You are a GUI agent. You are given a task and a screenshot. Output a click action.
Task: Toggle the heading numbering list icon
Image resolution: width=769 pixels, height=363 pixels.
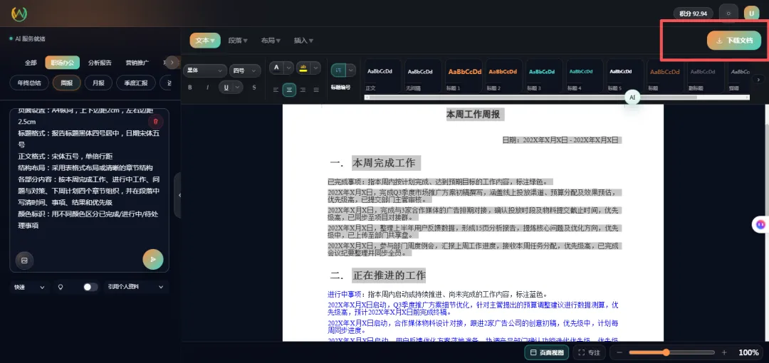coord(338,70)
